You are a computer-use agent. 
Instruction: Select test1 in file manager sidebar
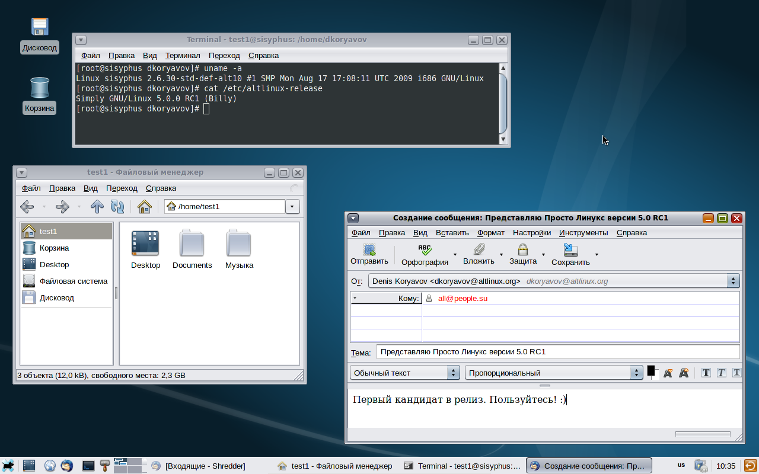click(66, 231)
